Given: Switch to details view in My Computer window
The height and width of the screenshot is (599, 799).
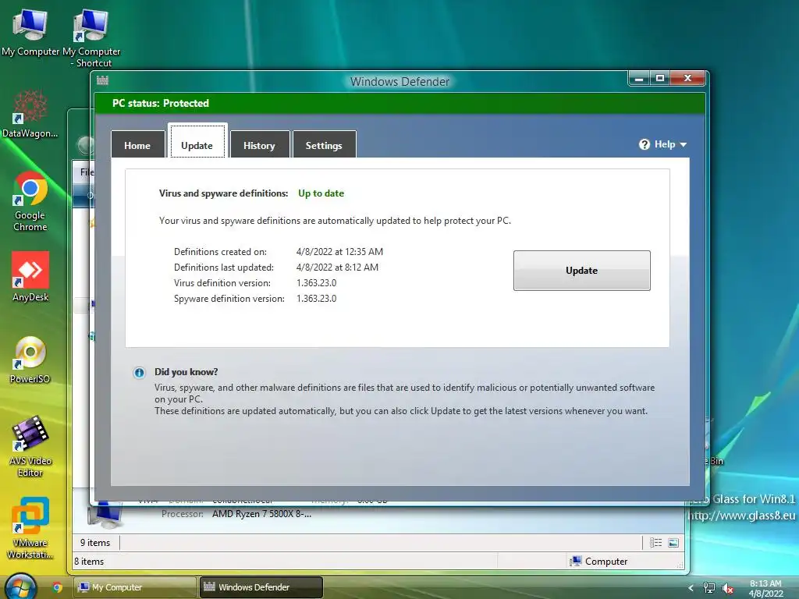Looking at the screenshot, I should click(655, 543).
